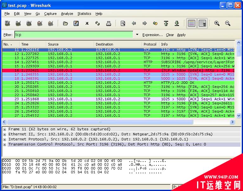
Task: Open the capture interfaces list icon
Action: click(7, 23)
